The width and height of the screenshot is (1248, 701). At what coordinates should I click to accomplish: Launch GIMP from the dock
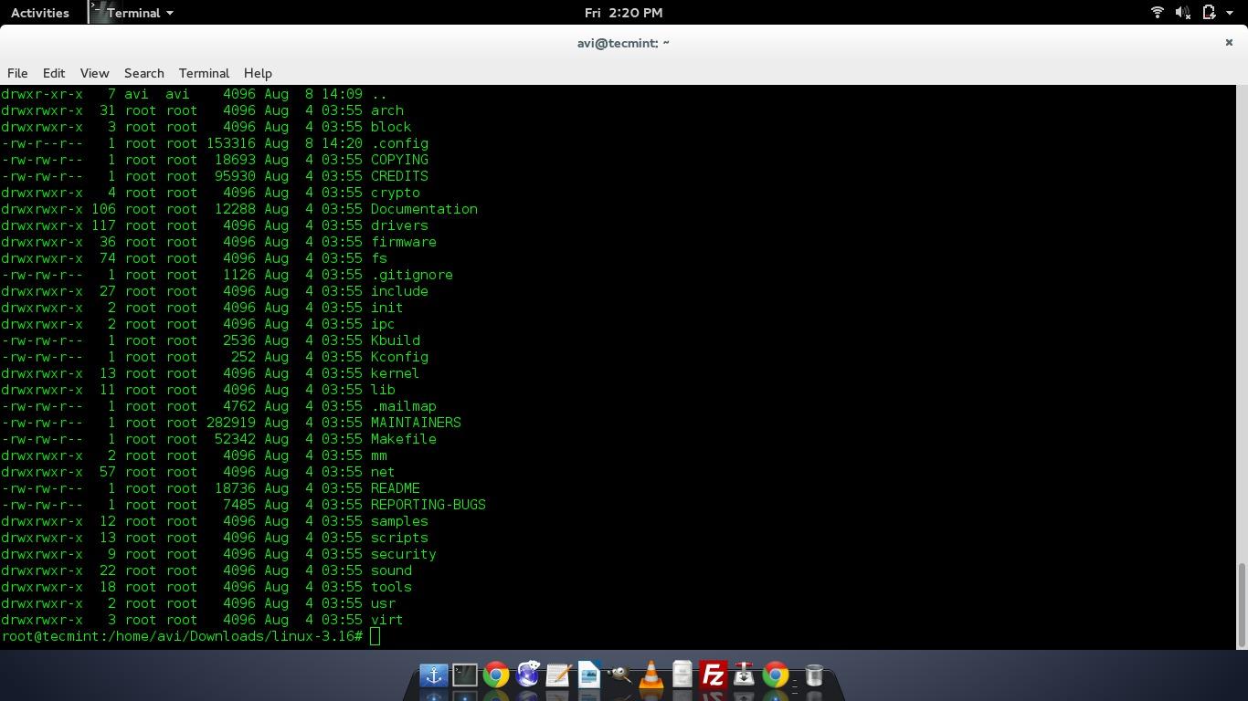click(619, 675)
